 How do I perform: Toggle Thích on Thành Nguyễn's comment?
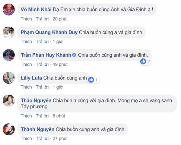point(26,138)
